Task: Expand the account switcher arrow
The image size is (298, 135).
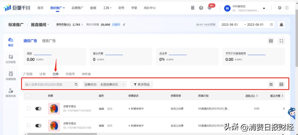Action: 264,8
